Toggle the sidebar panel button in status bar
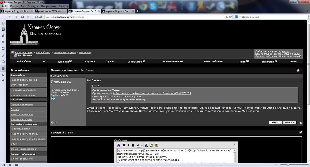Viewport: 310px width, 167px height. (3, 165)
